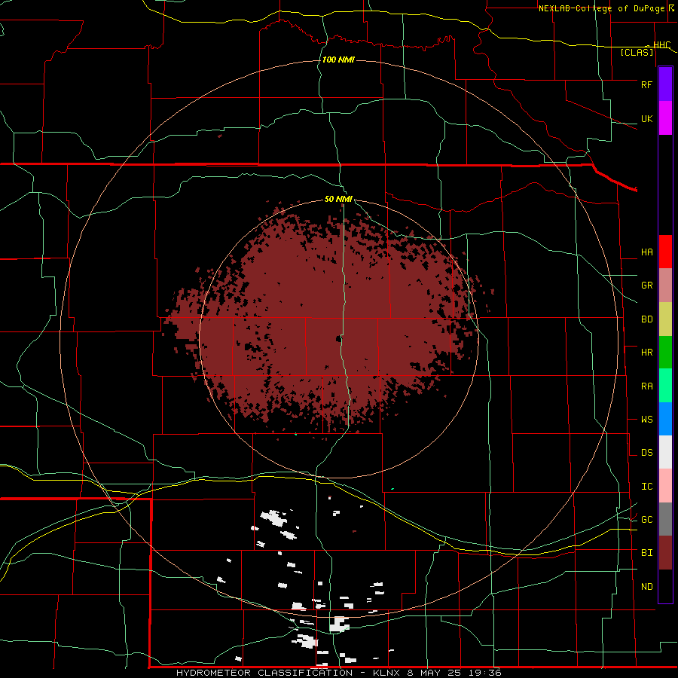Click the "UK" legend label

646,118
